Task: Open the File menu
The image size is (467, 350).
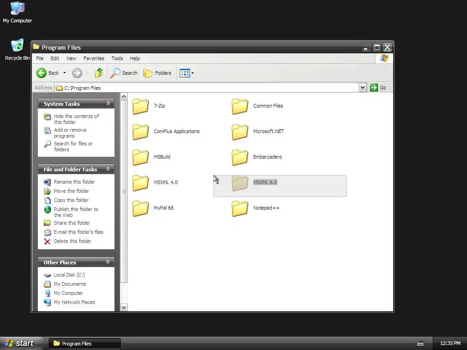Action: point(40,58)
